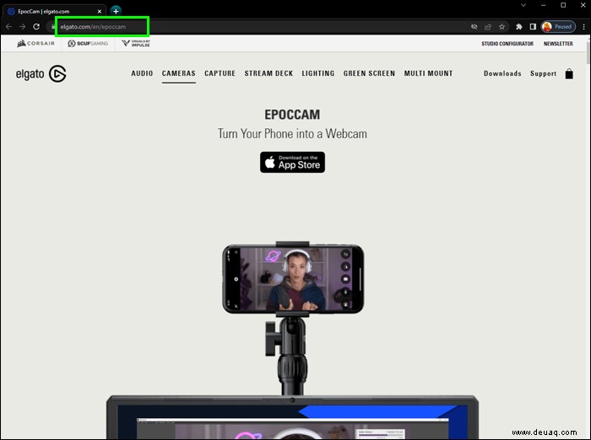
Task: Click the Visuals by Impulse logo
Action: [x=136, y=43]
